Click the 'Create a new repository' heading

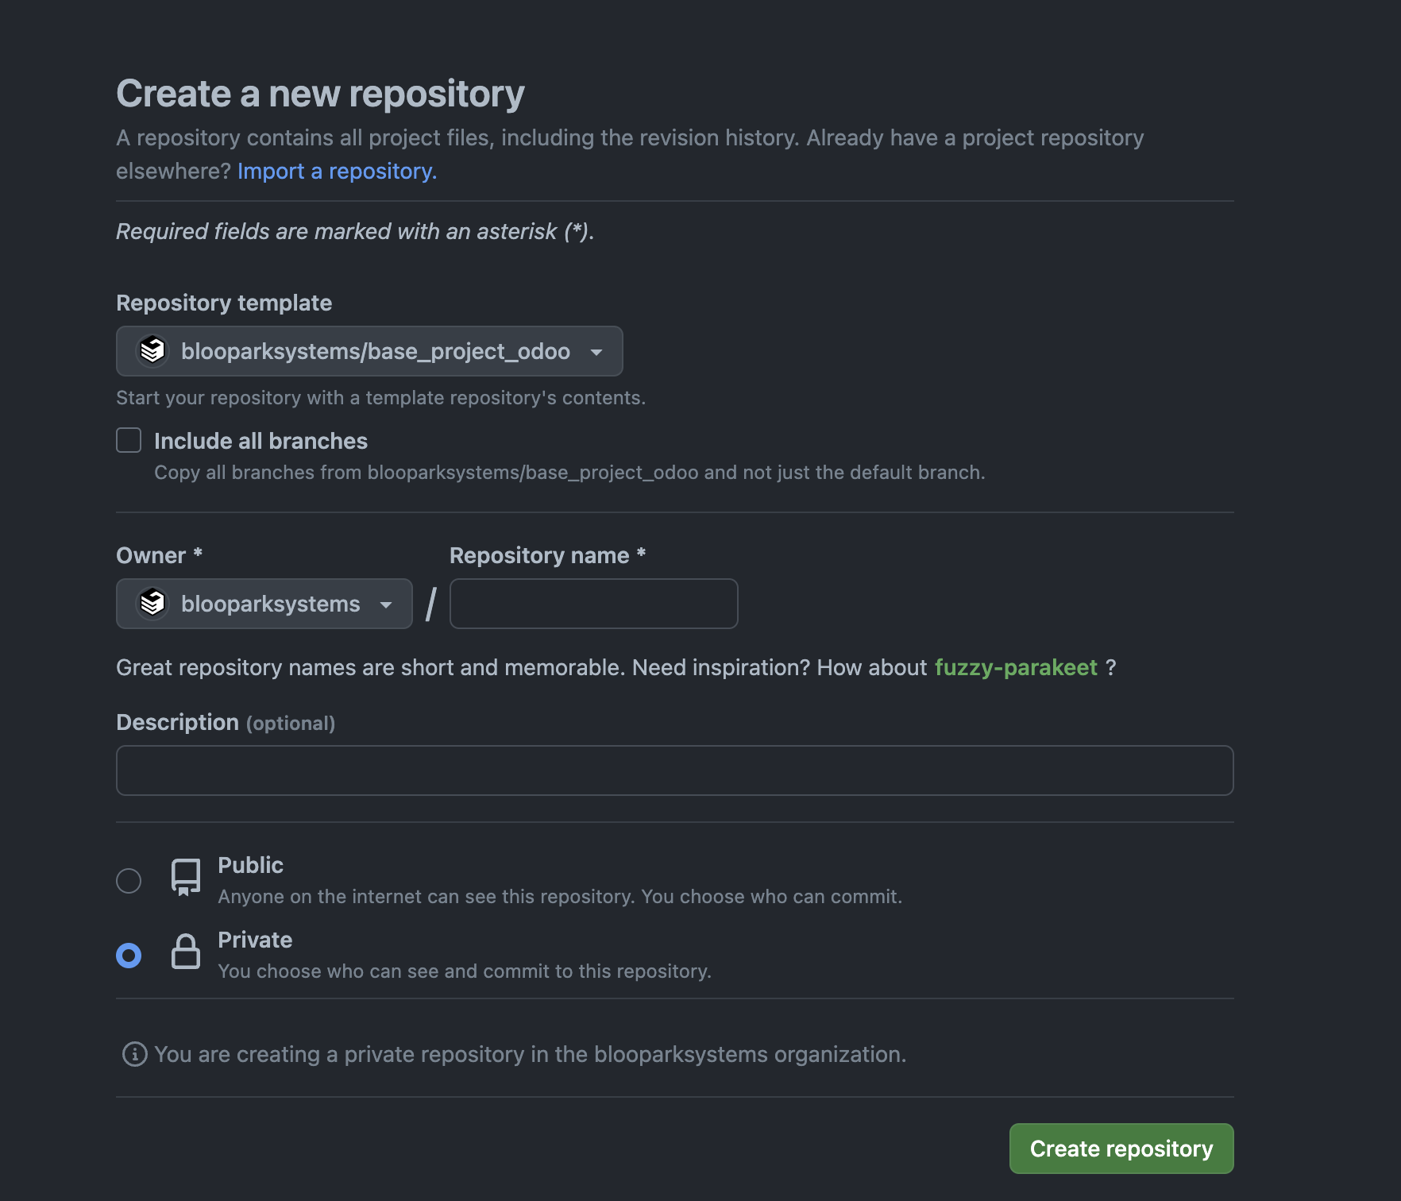pyautogui.click(x=320, y=94)
